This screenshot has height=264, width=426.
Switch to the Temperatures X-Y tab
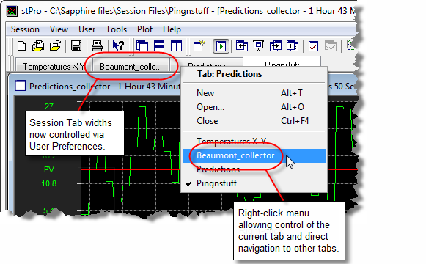click(54, 66)
